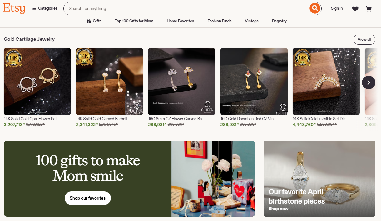Open 14K Solid Gold Invisible Set thumbnail
This screenshot has width=381, height=221.
[x=326, y=81]
